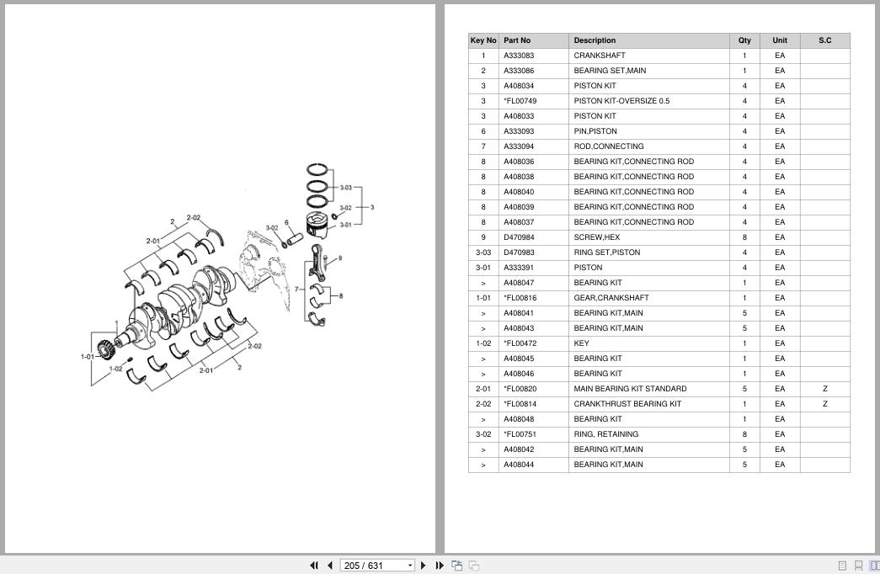Select part number A408041
Image resolution: width=880 pixels, height=574 pixels.
519,313
